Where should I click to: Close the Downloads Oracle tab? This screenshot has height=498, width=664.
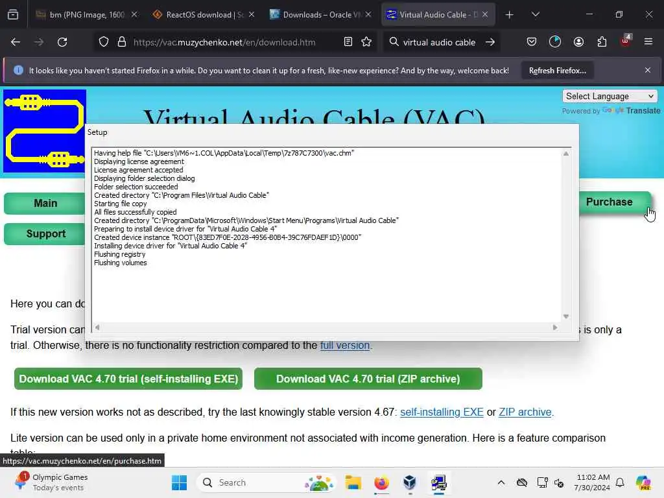click(368, 15)
